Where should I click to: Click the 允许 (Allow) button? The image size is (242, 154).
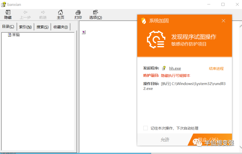(165, 140)
